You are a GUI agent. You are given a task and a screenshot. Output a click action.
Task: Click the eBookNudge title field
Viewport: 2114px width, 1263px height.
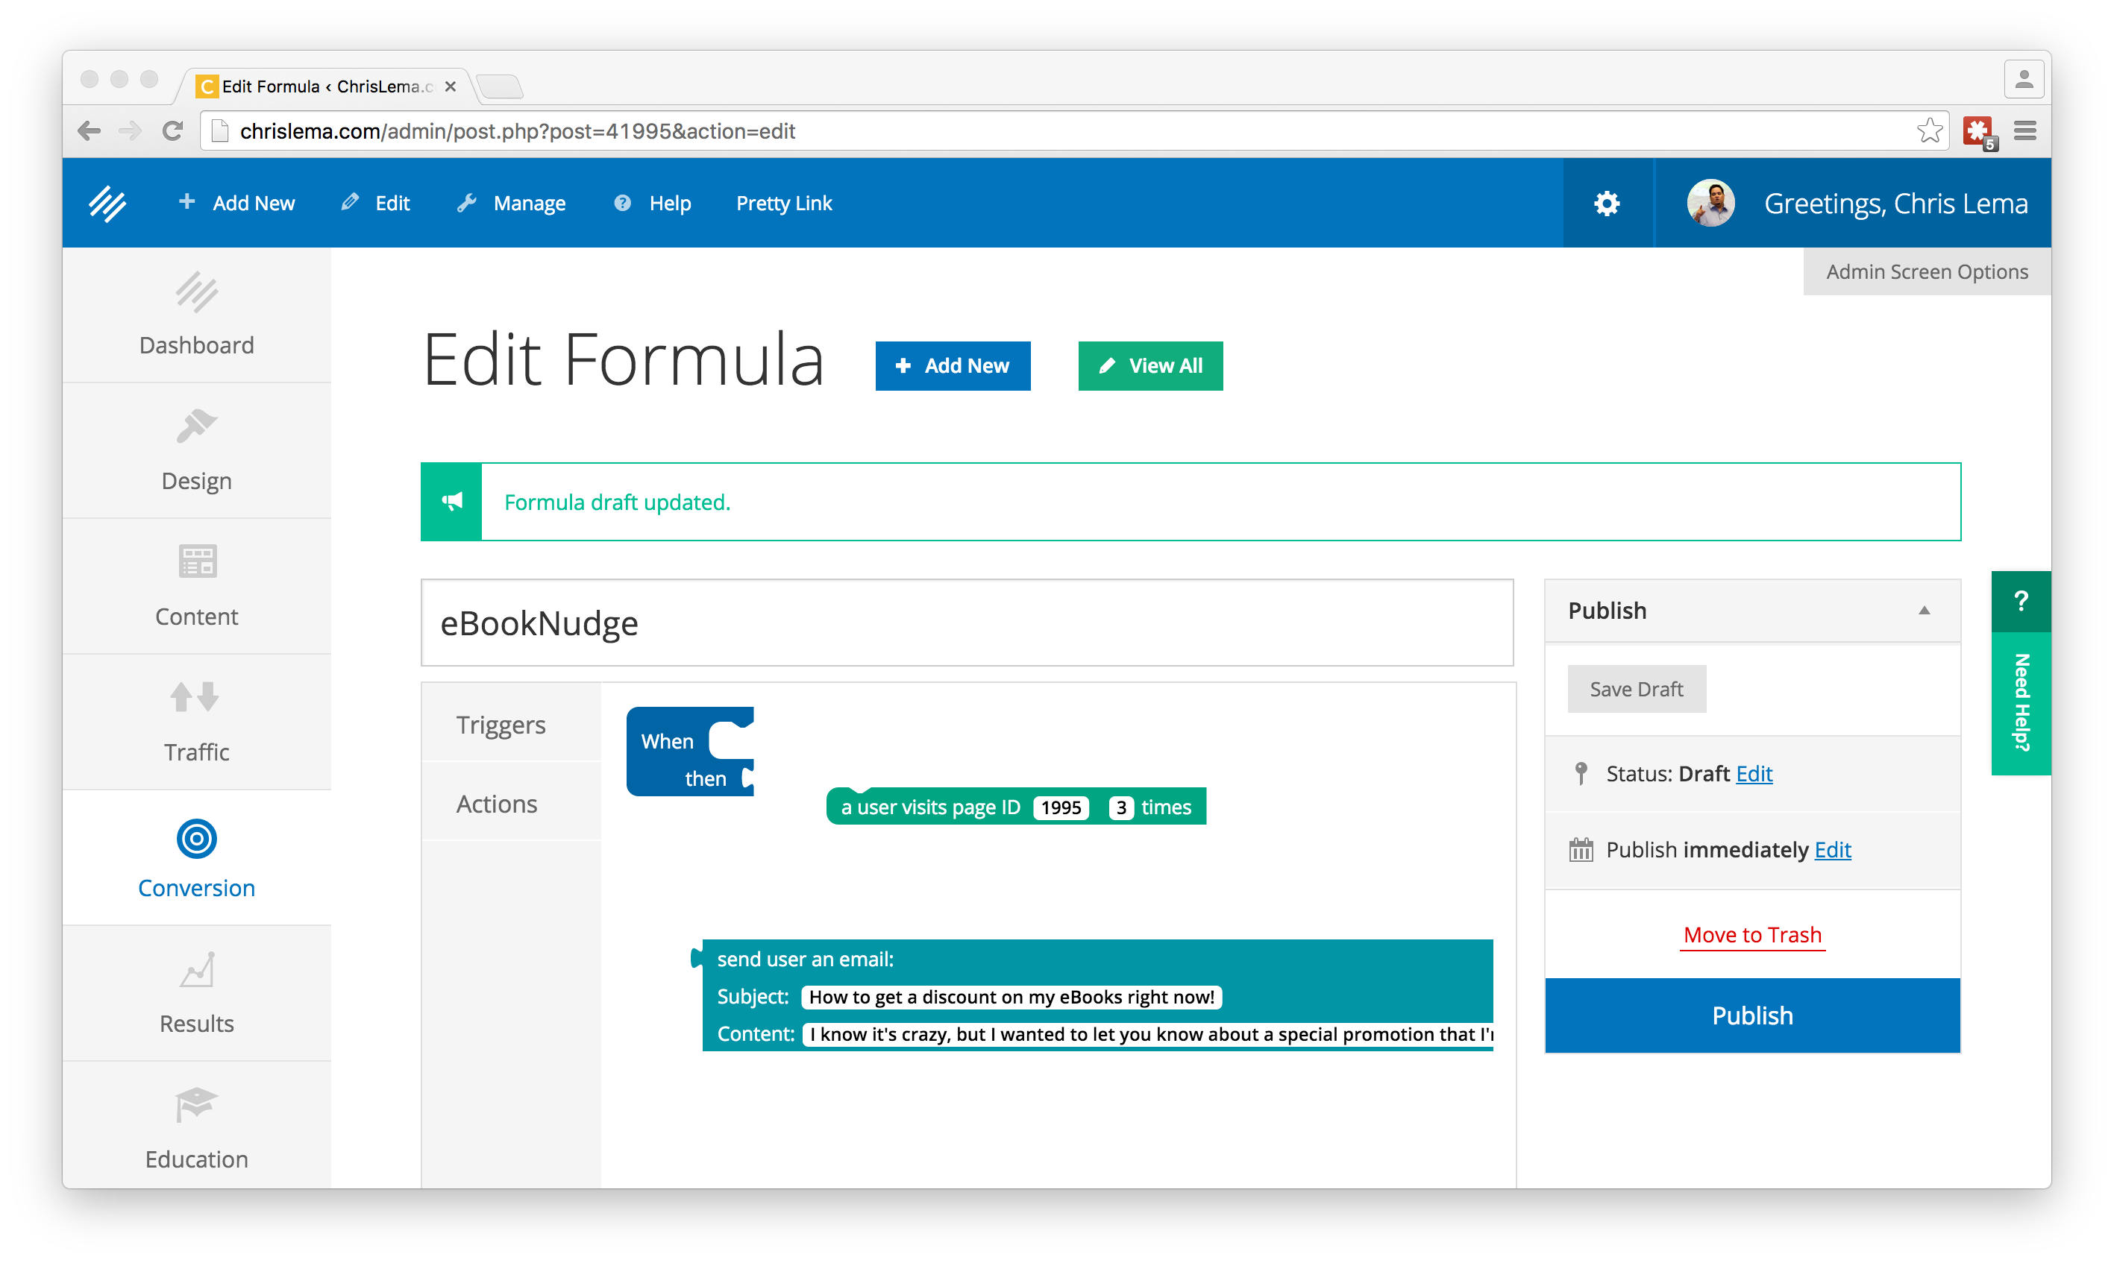click(966, 623)
